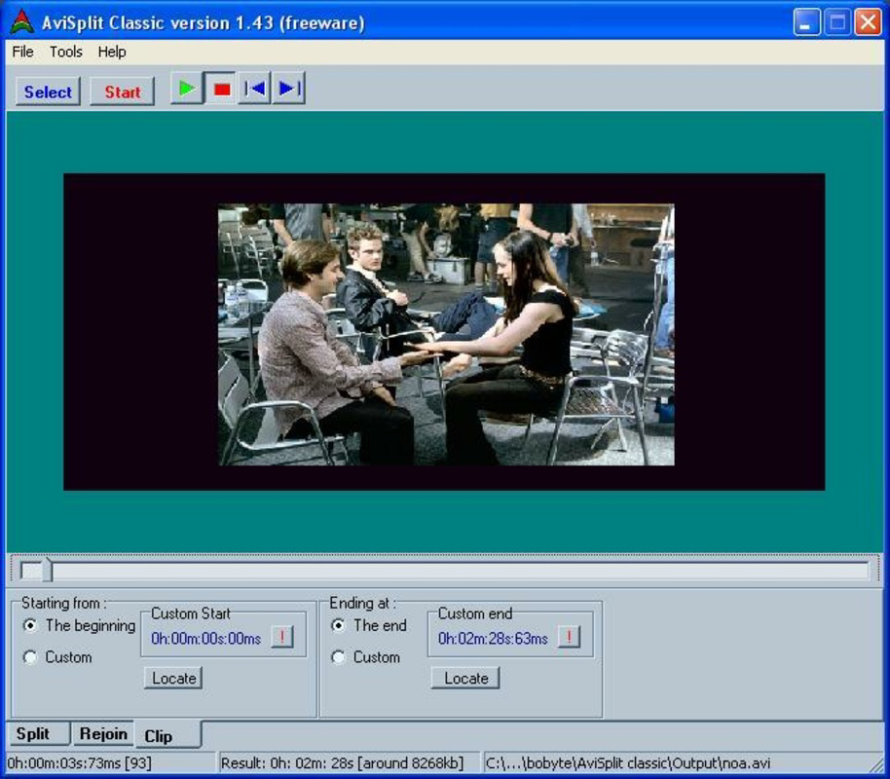This screenshot has height=779, width=890.
Task: Select 'The beginning' radio option
Action: [x=79, y=626]
